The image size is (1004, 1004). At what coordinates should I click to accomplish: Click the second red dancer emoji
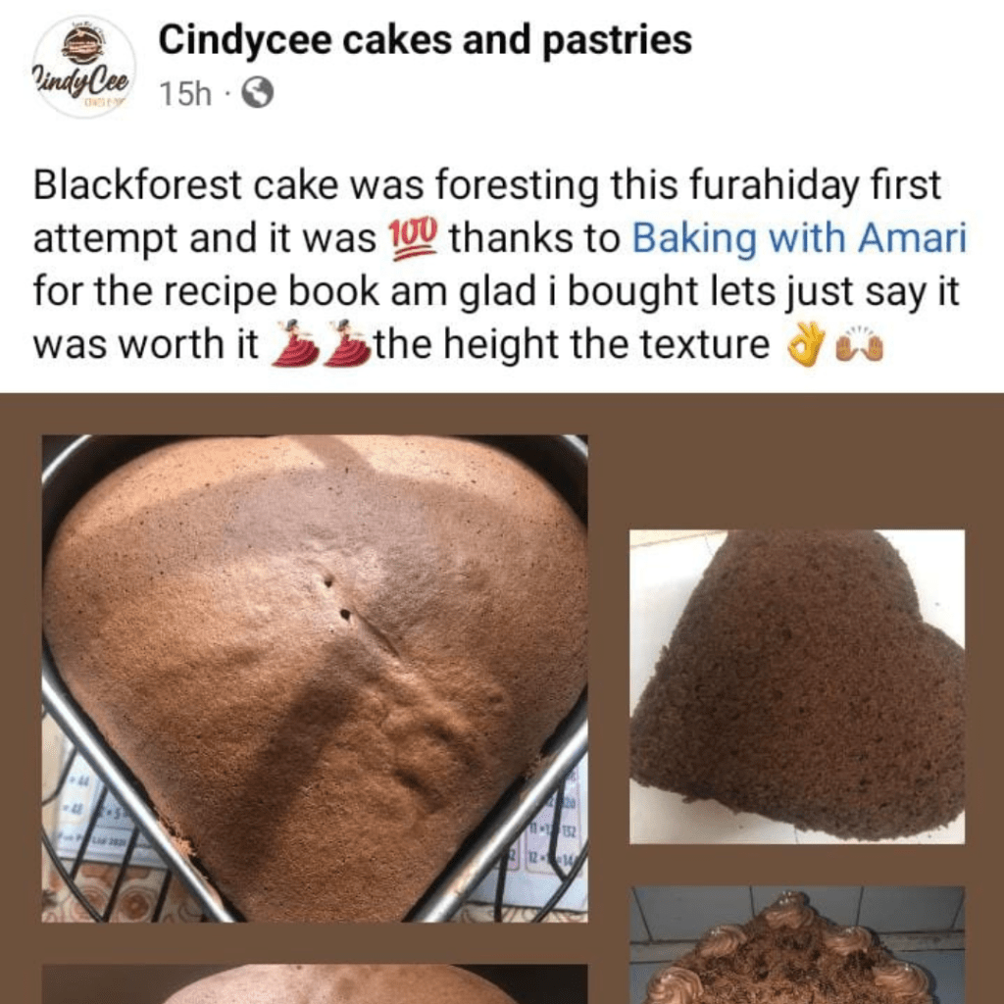[348, 343]
